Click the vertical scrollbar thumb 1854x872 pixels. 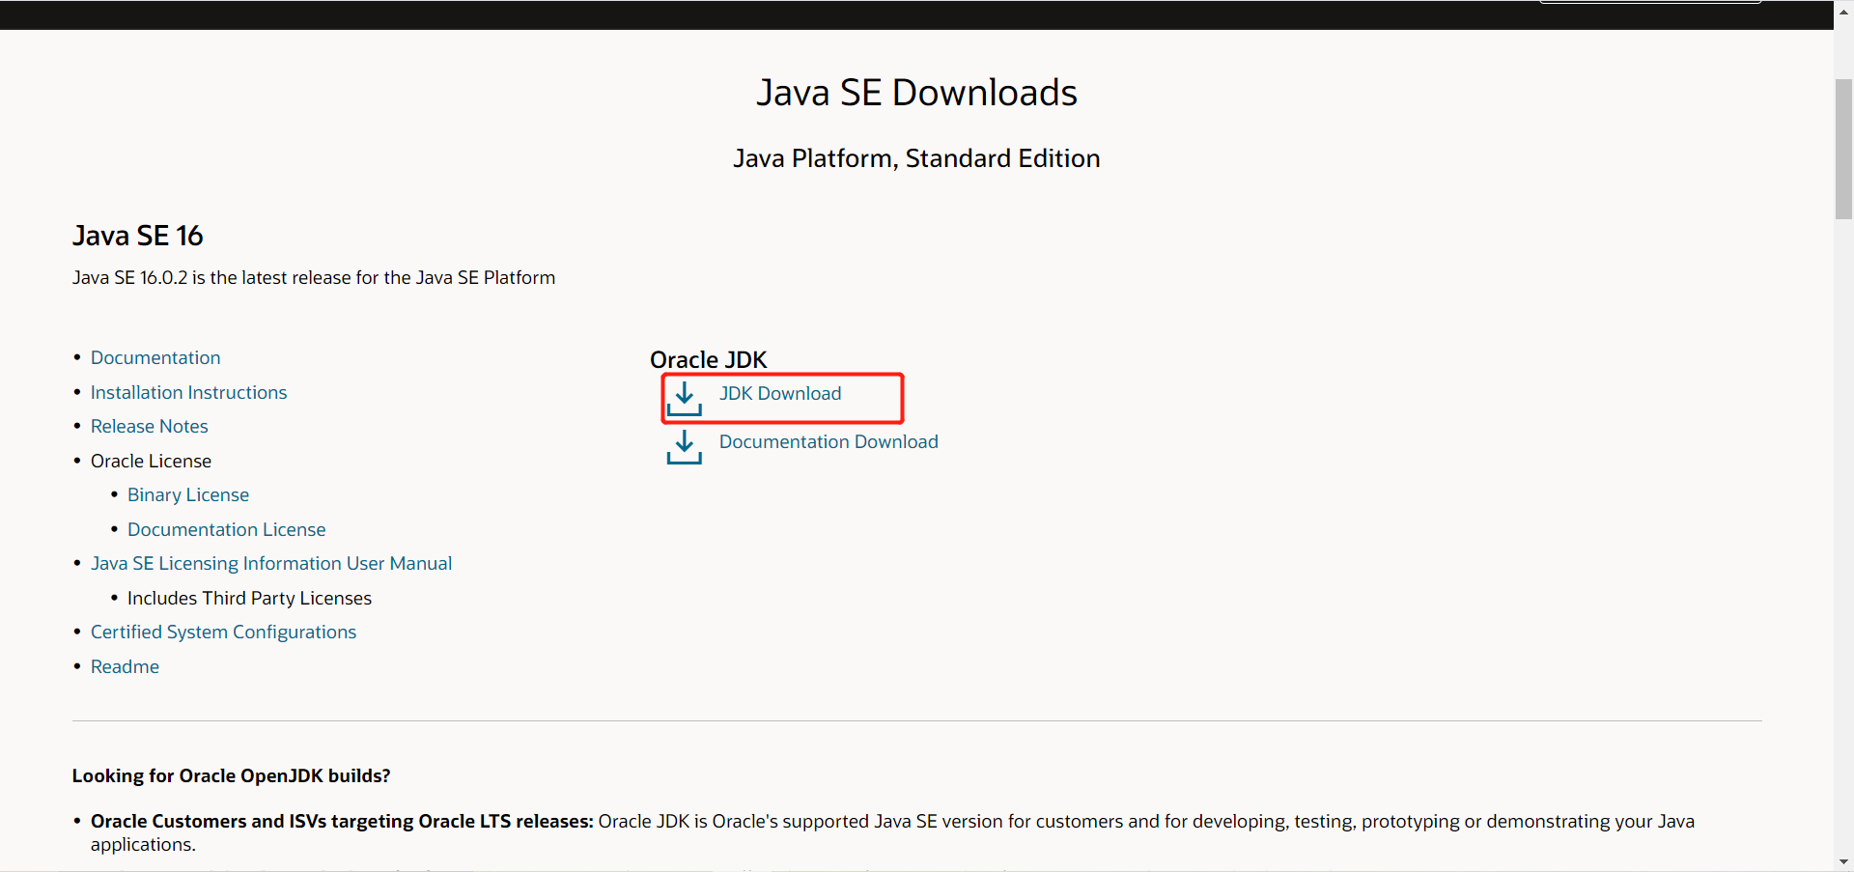coord(1843,149)
